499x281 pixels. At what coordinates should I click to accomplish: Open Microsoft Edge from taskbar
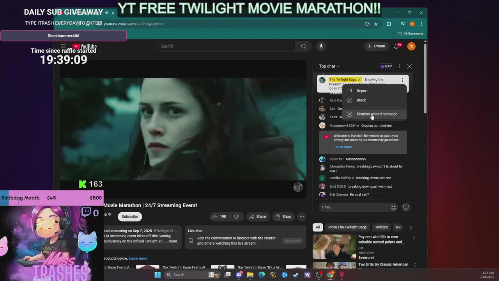[262, 275]
